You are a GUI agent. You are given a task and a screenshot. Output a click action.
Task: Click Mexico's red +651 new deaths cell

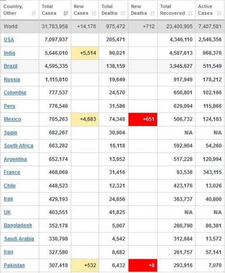point(143,119)
